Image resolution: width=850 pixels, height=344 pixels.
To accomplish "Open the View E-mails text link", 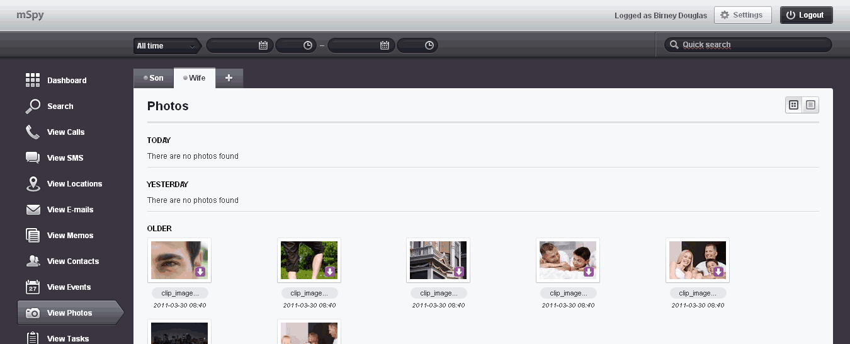I will coord(70,210).
